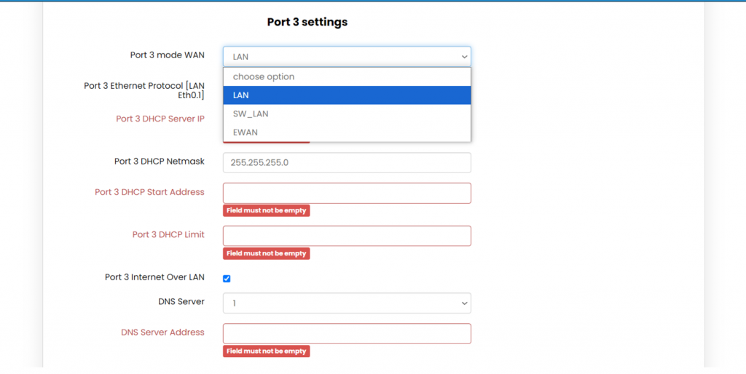Viewport: 746px width, 374px height.
Task: Click the chevron arrow of DNS Server dropdown
Action: pyautogui.click(x=464, y=303)
